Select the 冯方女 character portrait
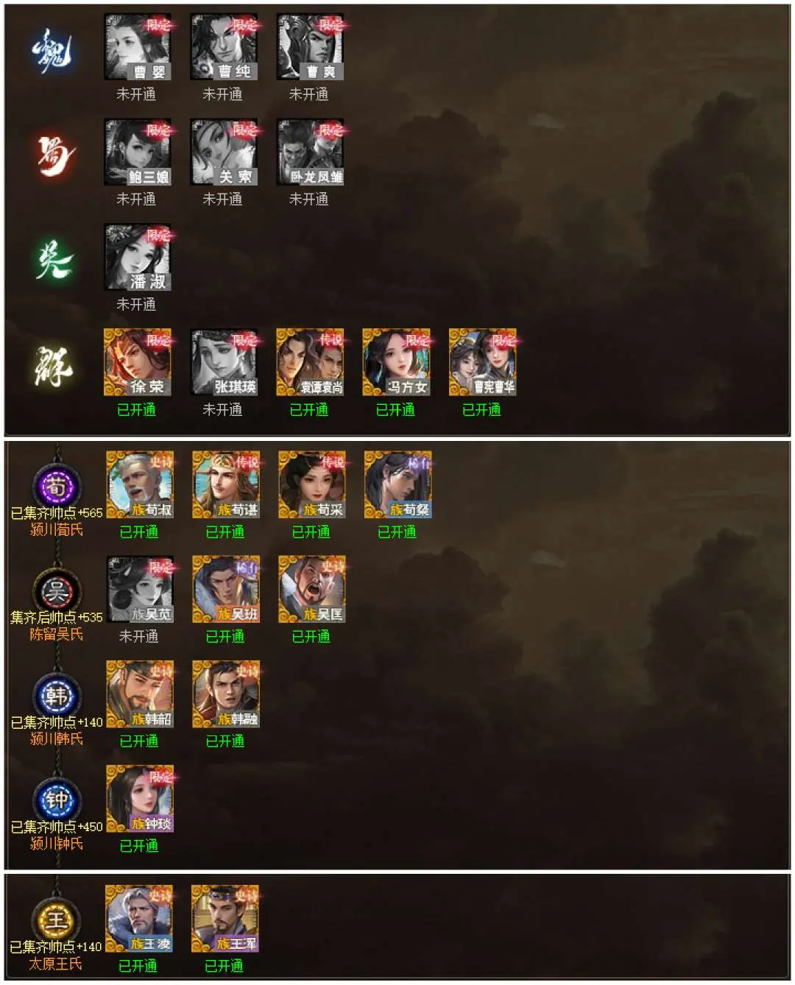The image size is (795, 985). (396, 362)
